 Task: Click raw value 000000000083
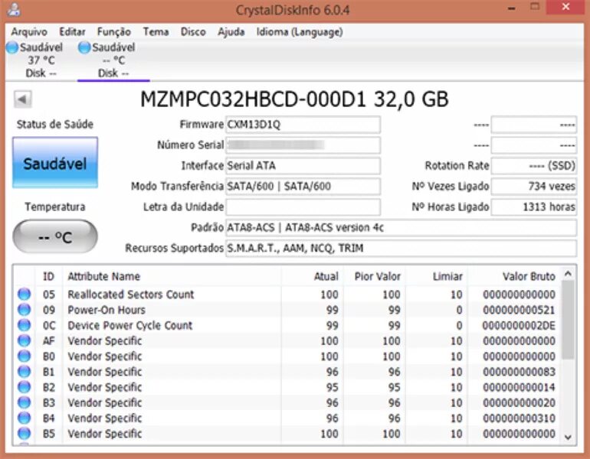pyautogui.click(x=519, y=372)
